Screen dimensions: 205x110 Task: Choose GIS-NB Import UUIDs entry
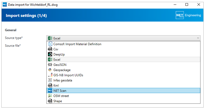[123, 75]
